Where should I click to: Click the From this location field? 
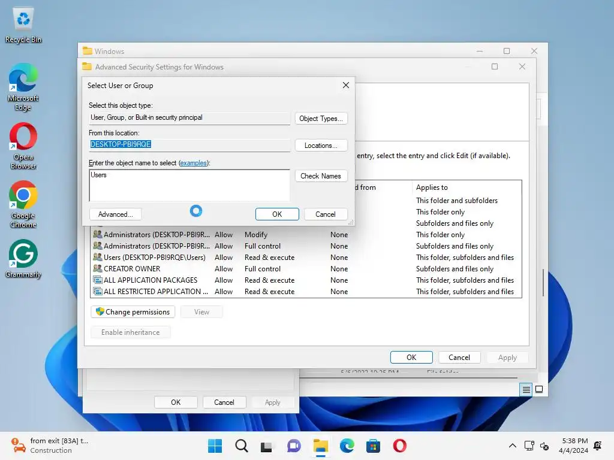(x=189, y=145)
